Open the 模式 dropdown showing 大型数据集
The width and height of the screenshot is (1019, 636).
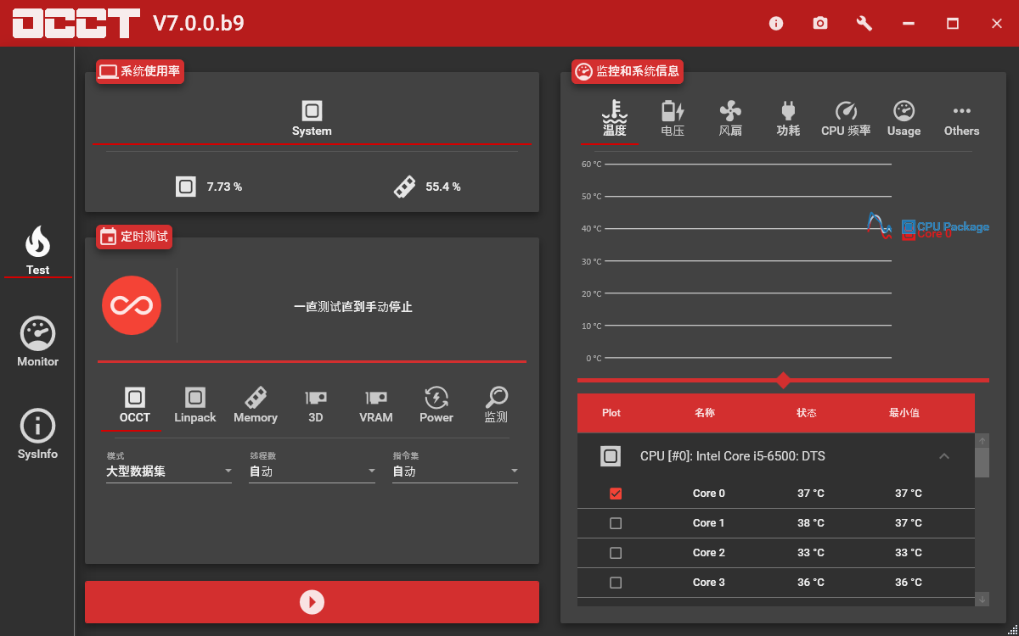tap(169, 471)
